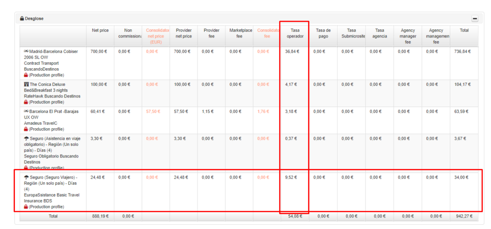Click the 9,52 € Tasa operador cell

point(291,177)
